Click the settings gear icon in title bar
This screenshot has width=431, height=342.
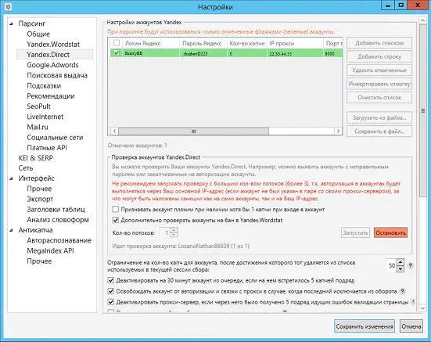tap(8, 6)
